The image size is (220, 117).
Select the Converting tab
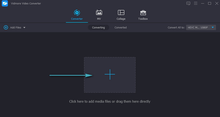tap(98, 27)
